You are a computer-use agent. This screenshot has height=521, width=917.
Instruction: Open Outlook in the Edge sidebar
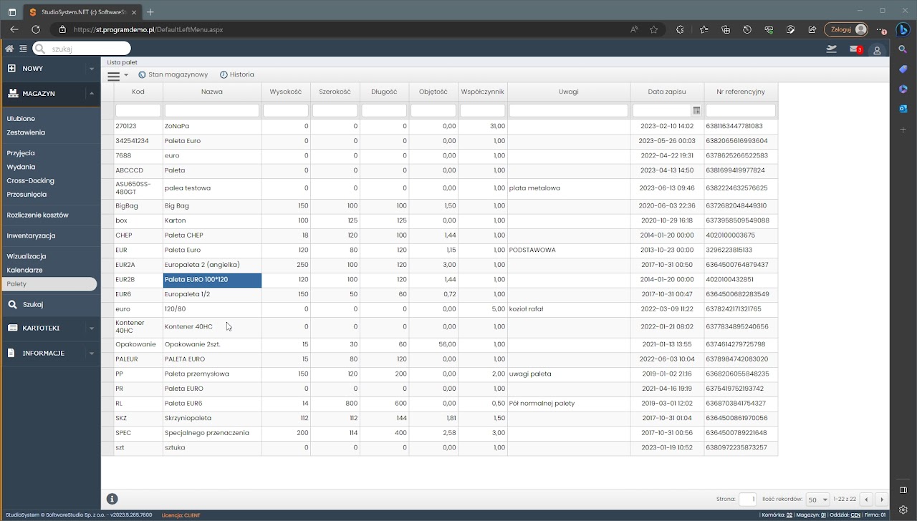pos(903,109)
